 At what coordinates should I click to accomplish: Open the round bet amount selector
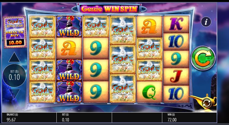(14, 75)
